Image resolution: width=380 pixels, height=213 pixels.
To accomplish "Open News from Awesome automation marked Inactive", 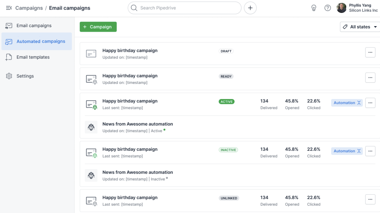I will point(138,172).
